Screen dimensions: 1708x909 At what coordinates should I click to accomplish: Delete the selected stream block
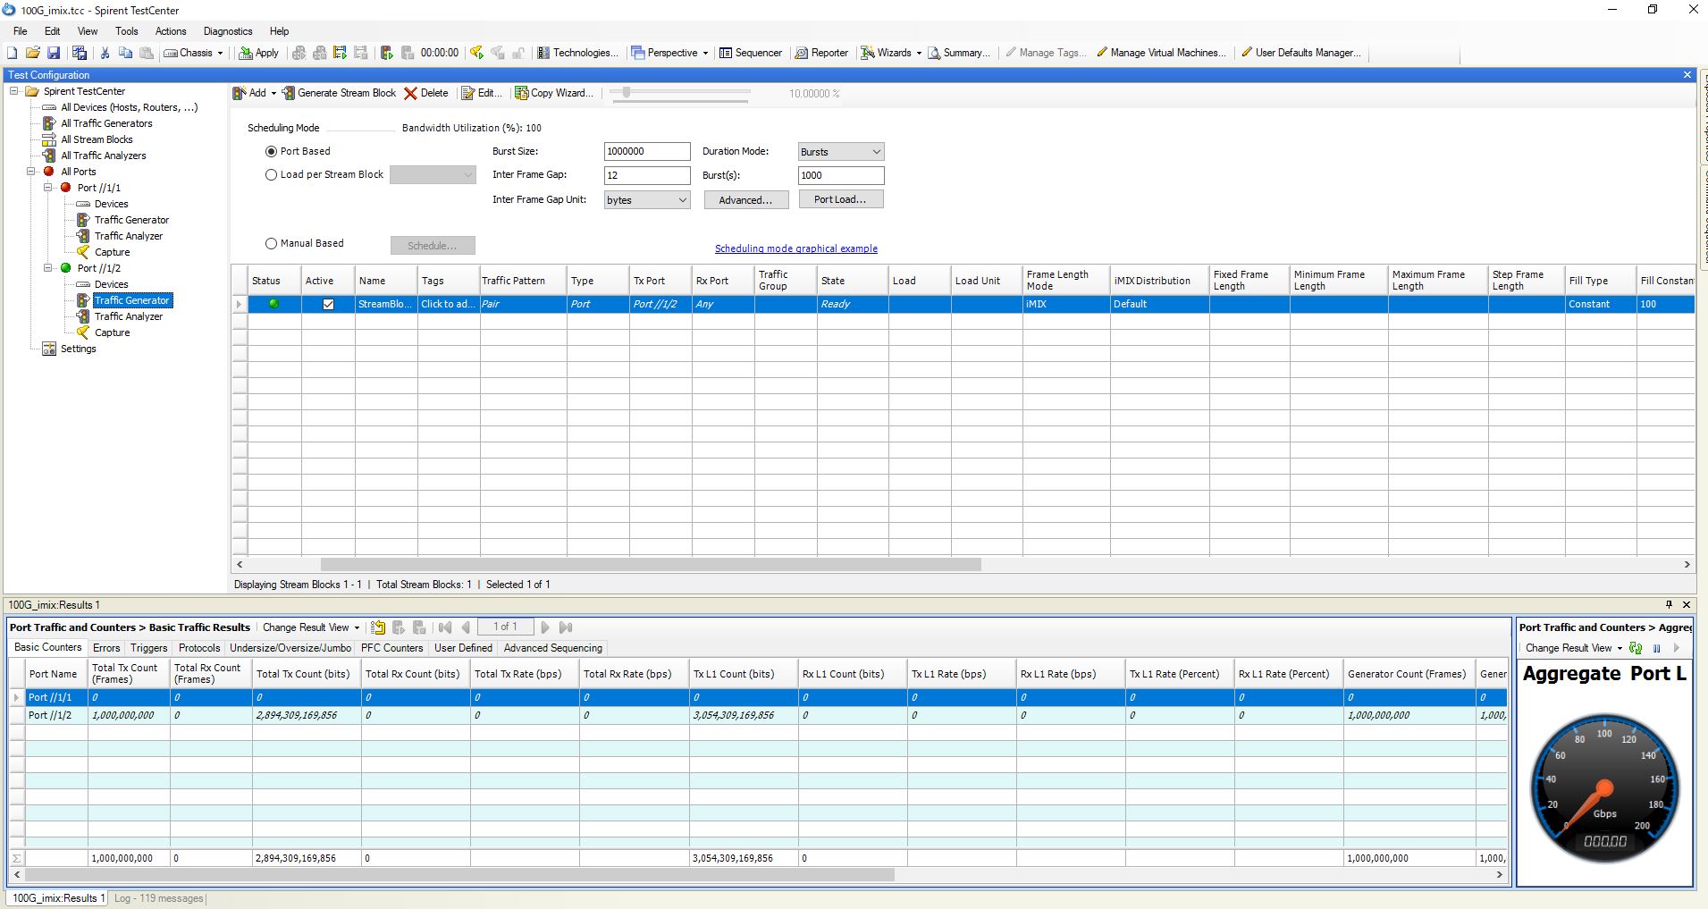click(426, 93)
